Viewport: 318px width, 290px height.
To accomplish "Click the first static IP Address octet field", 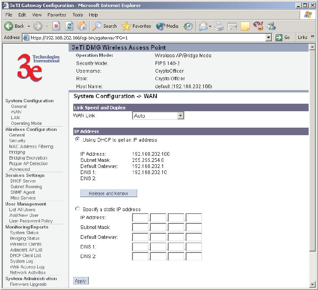I will 140,217.
